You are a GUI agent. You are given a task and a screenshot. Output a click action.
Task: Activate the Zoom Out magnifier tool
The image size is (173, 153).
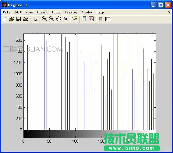51,19
